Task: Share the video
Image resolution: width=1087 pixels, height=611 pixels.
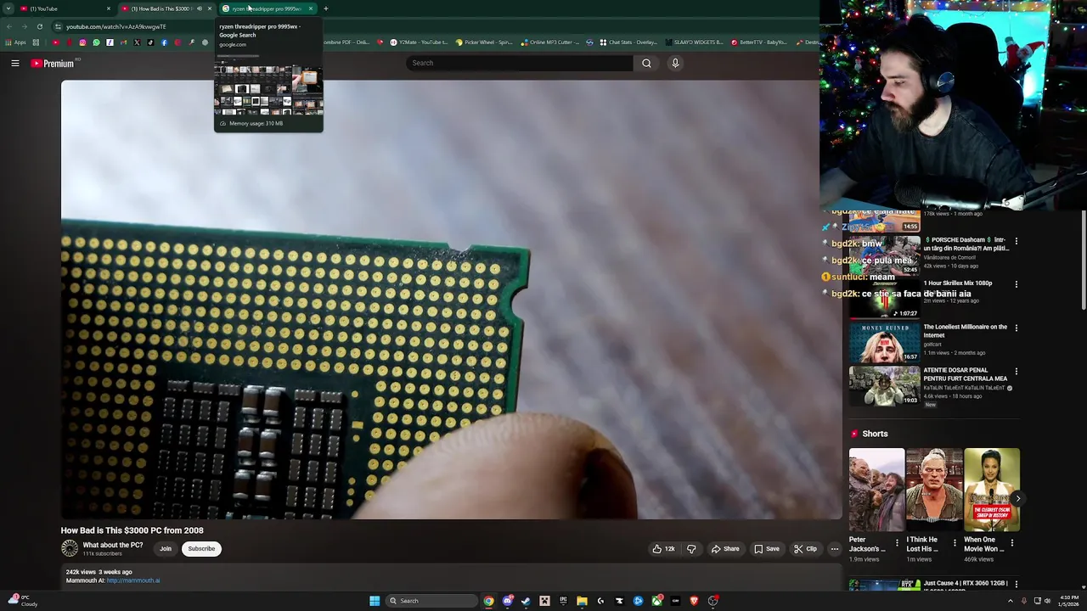Action: [x=724, y=549]
